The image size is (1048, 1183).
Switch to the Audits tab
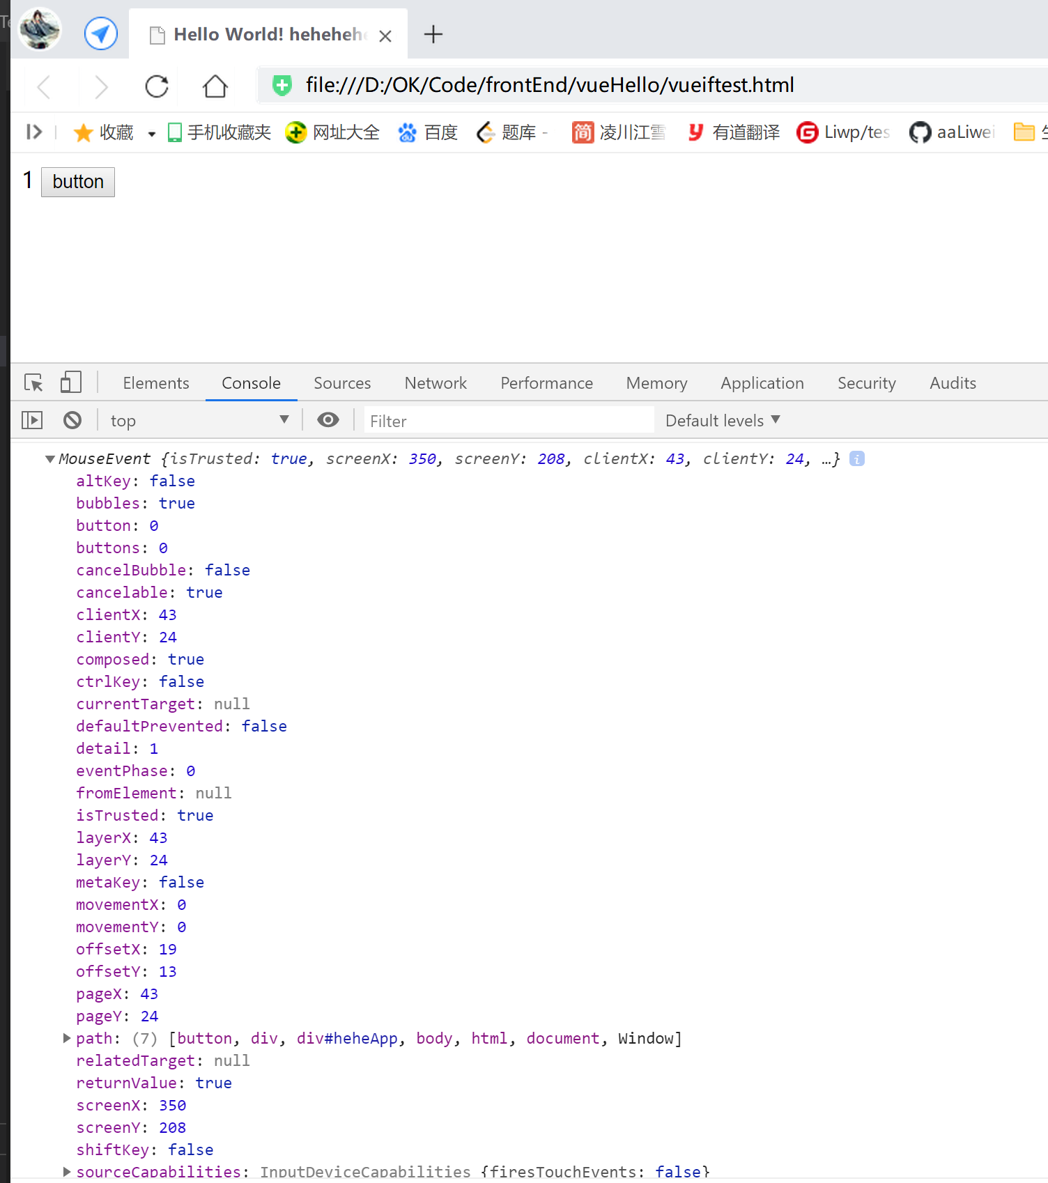click(x=953, y=383)
